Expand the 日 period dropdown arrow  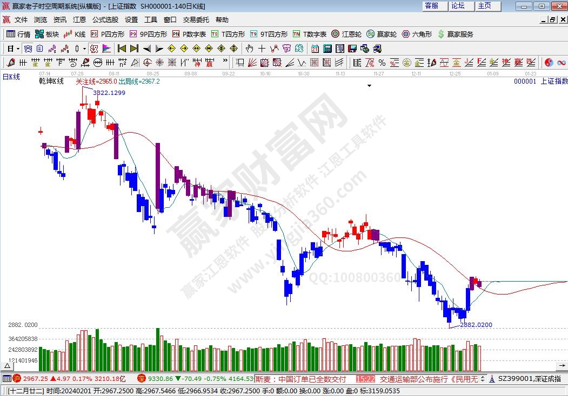pyautogui.click(x=18, y=49)
